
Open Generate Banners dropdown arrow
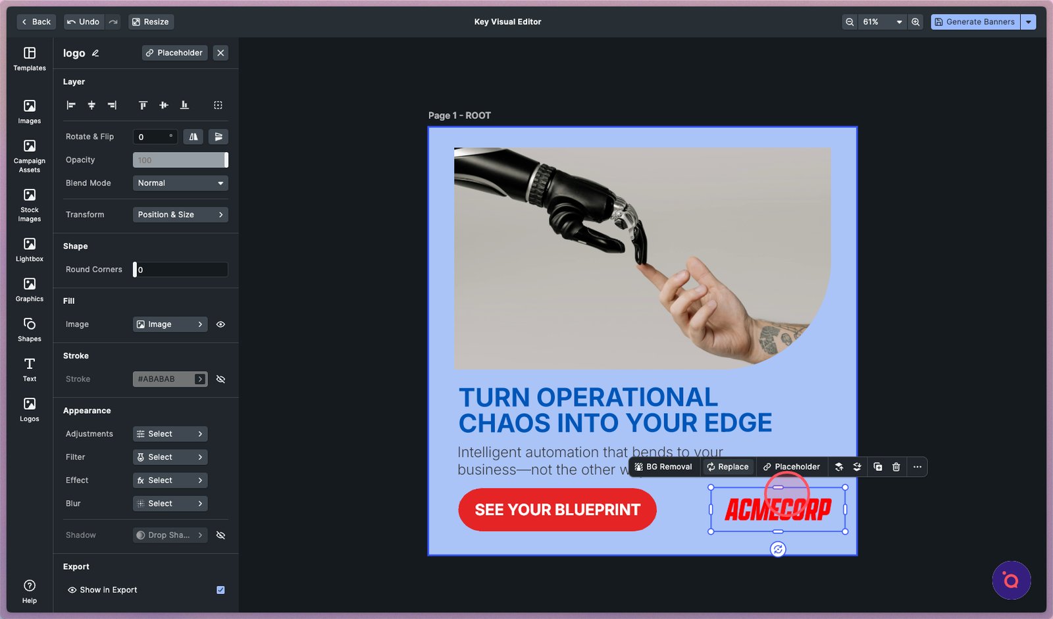[x=1028, y=22]
